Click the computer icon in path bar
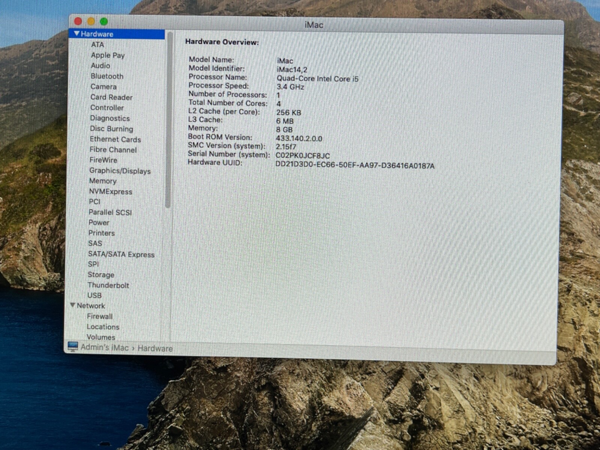Image resolution: width=600 pixels, height=450 pixels. [x=72, y=346]
